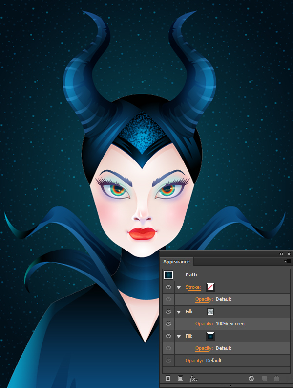The height and width of the screenshot is (388, 293).
Task: Toggle visibility eye for the gradient Fill row
Action: [x=168, y=336]
